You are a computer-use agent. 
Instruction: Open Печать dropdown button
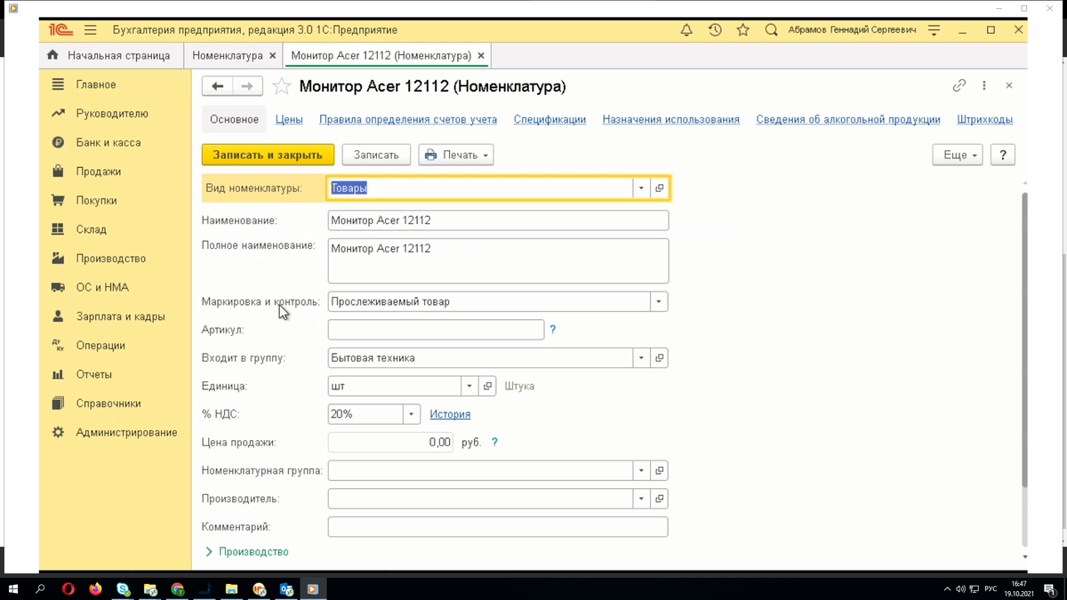pyautogui.click(x=456, y=155)
